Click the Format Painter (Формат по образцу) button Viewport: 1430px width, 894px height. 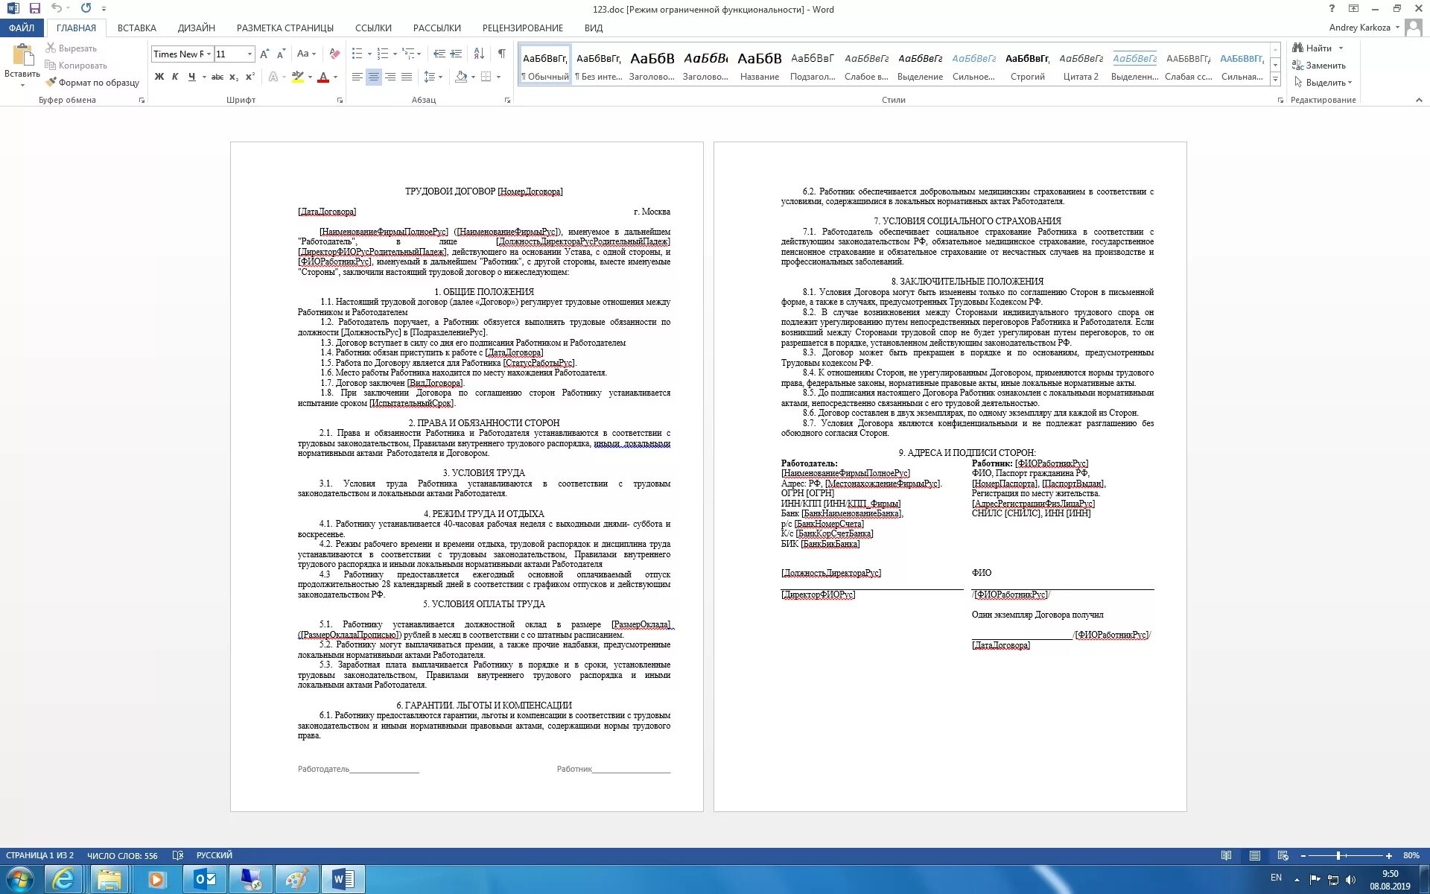(92, 83)
